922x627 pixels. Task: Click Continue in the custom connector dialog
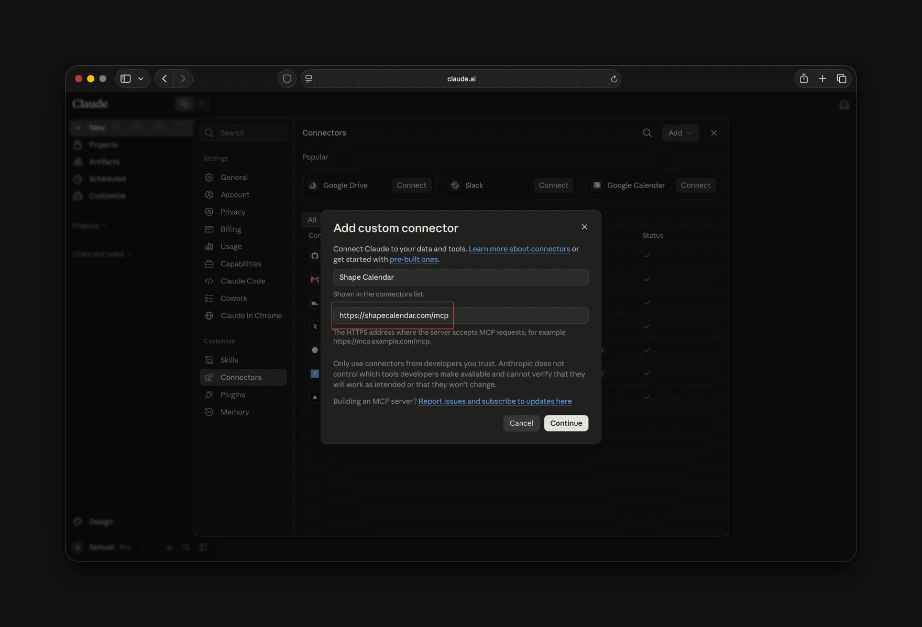566,423
